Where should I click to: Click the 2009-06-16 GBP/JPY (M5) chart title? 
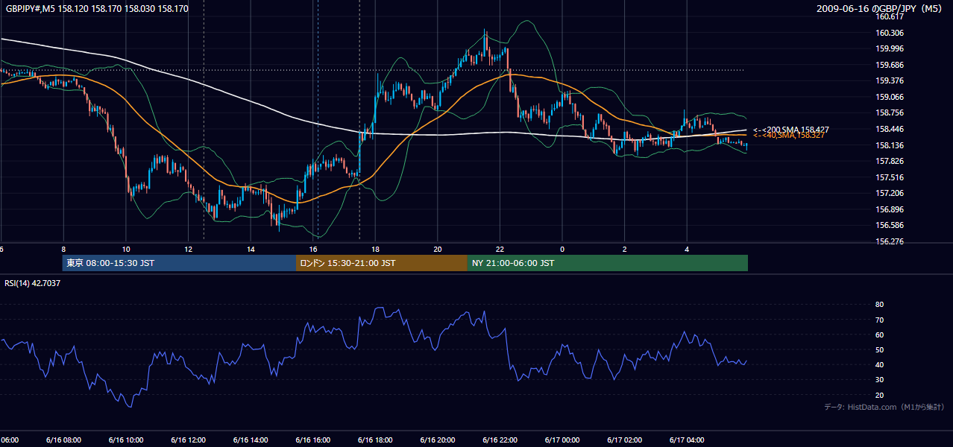coord(880,8)
